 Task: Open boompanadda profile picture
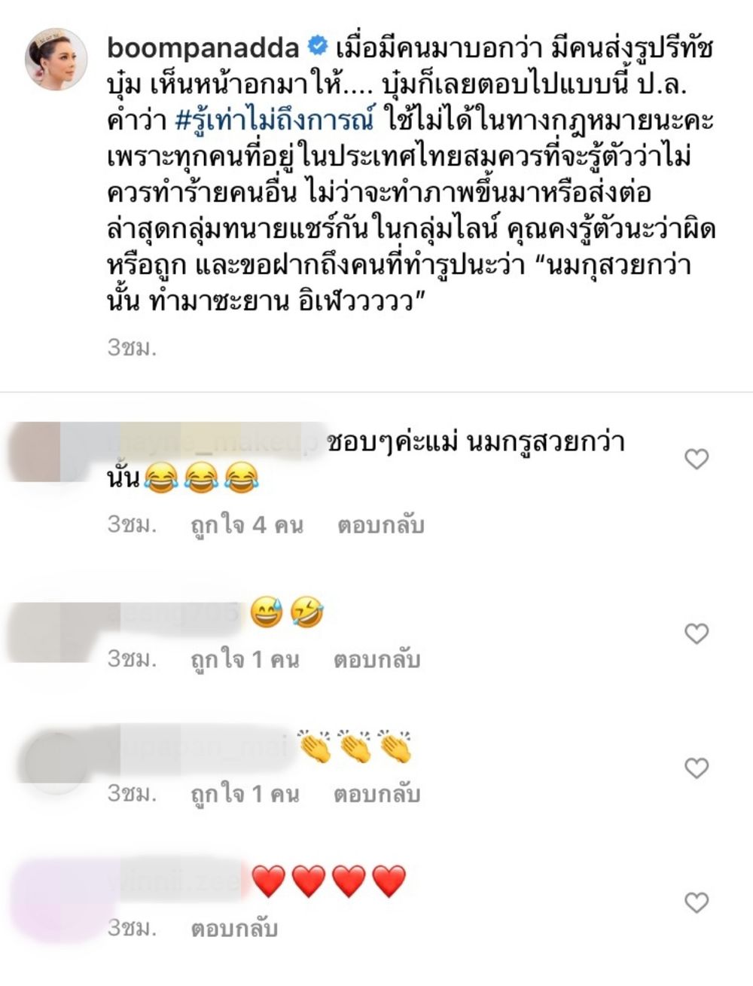point(56,60)
